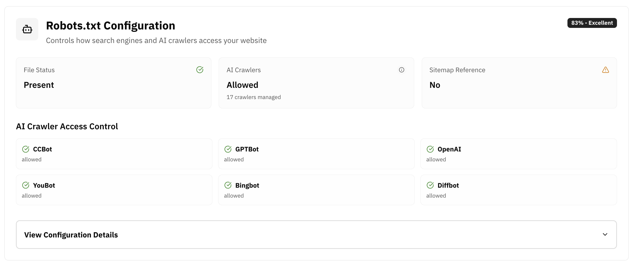Select the File Status card
This screenshot has height=269, width=636.
click(113, 83)
